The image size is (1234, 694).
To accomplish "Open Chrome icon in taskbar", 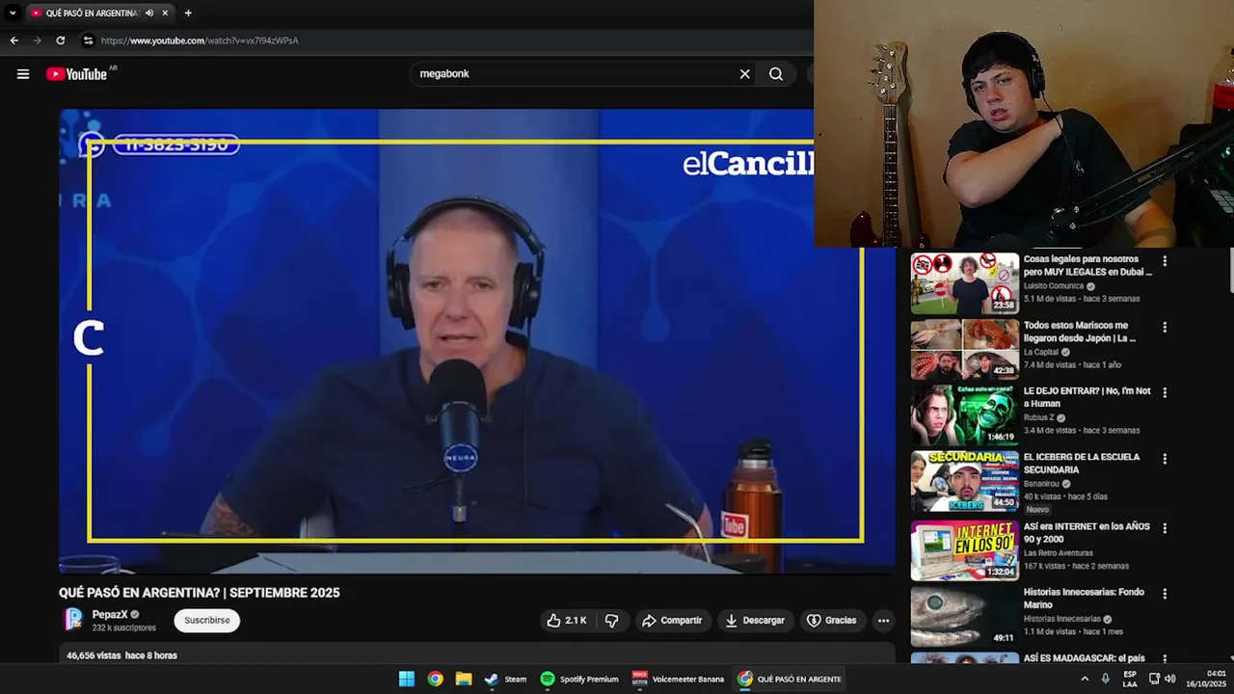I will click(x=436, y=679).
